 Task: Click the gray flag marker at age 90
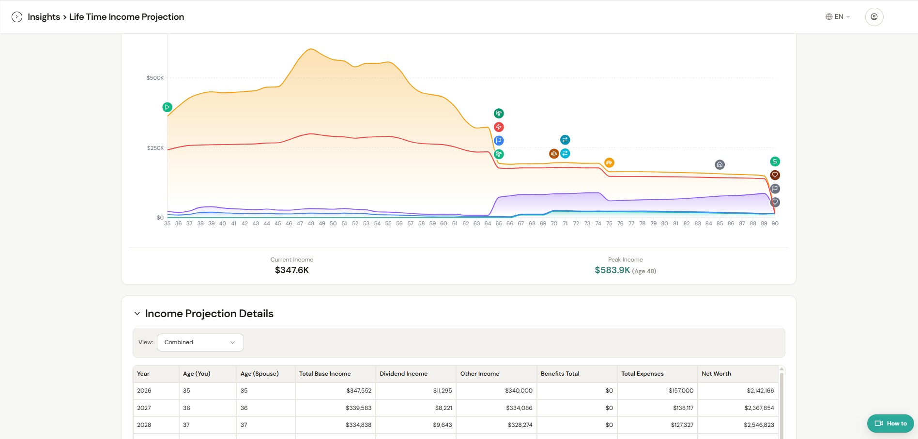[775, 189]
